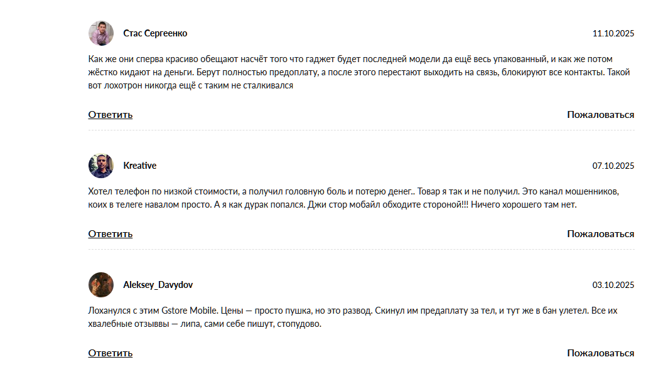Click the 11.10.2025 review date
Screen dimensions: 646x367
(x=613, y=33)
